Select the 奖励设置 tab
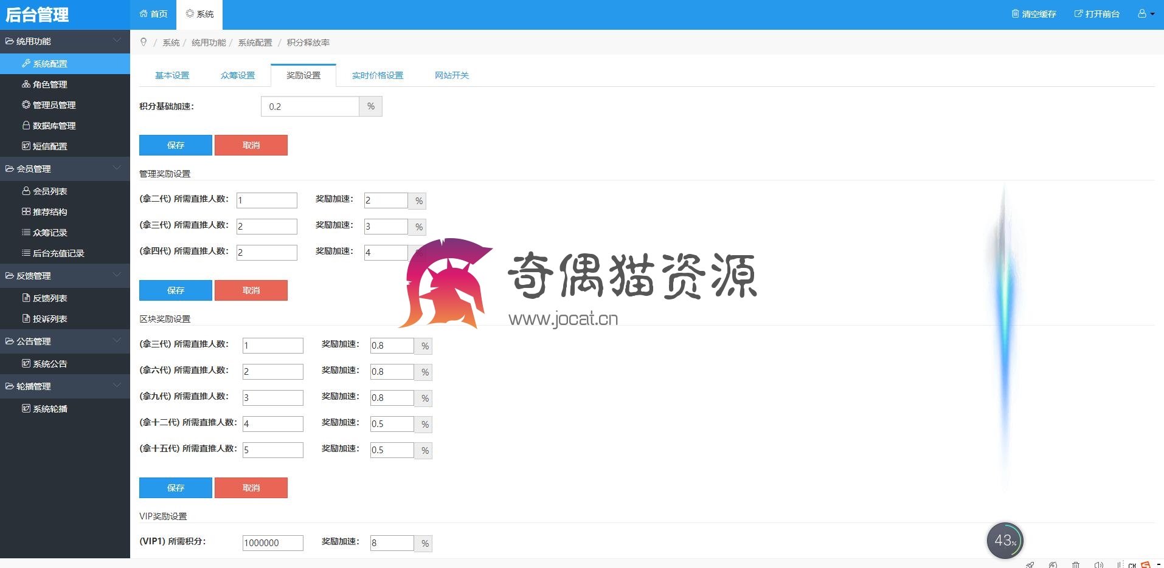The width and height of the screenshot is (1164, 568). click(303, 75)
